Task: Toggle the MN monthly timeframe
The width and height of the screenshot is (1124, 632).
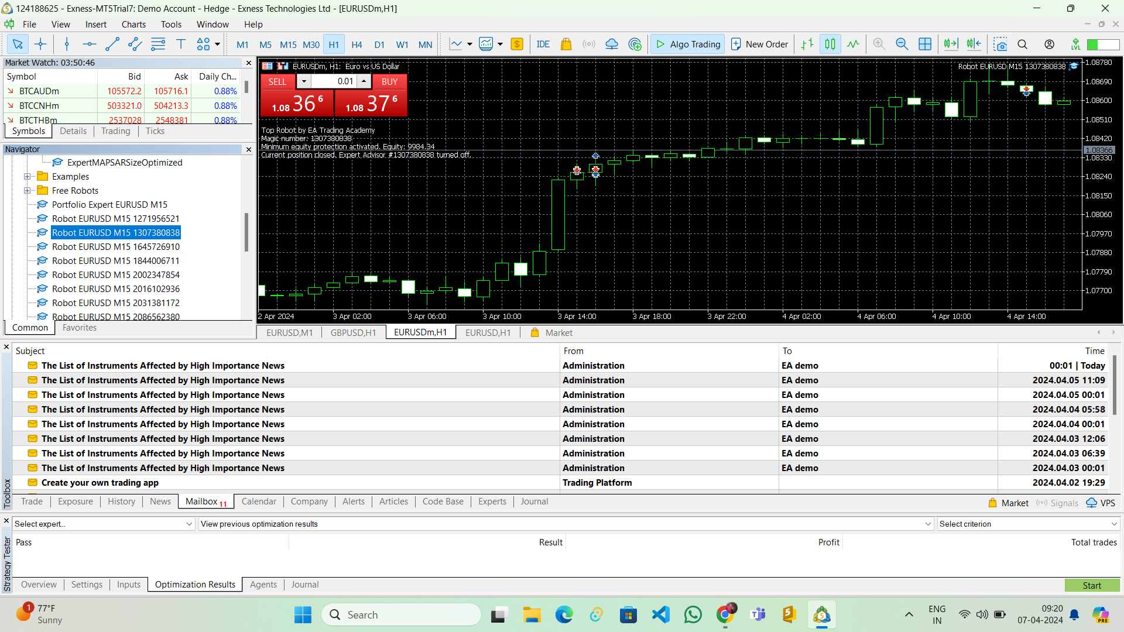Action: [x=426, y=44]
